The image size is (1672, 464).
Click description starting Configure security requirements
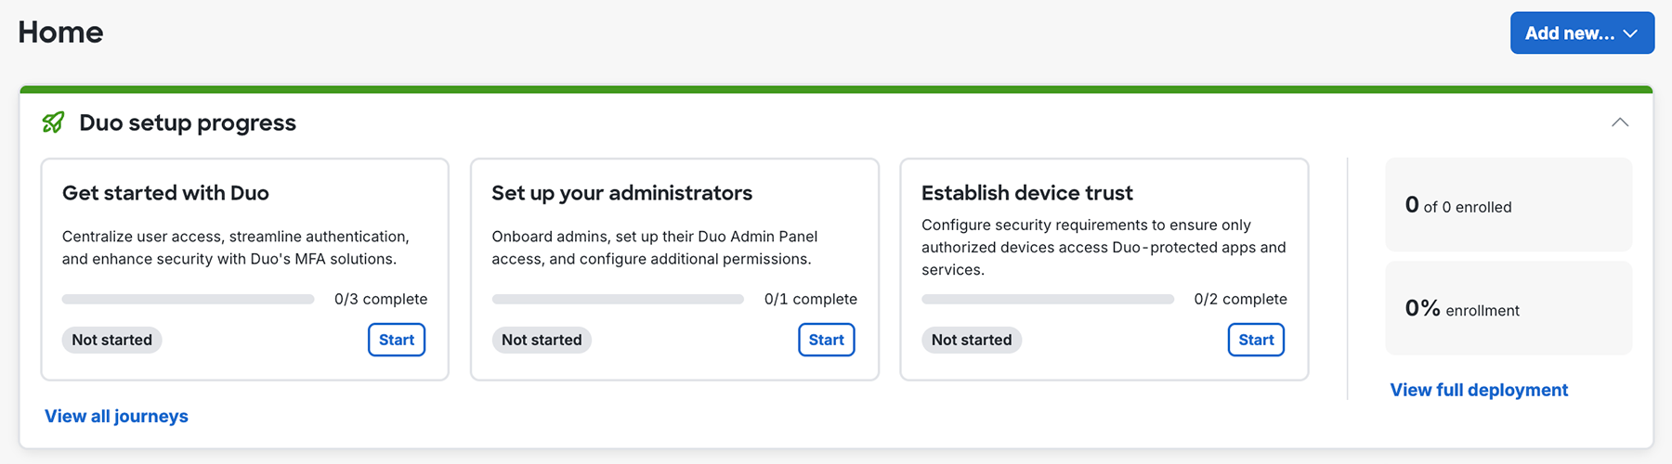point(1104,248)
